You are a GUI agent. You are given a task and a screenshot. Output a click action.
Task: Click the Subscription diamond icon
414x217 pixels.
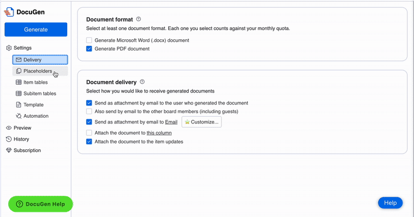tap(8, 150)
